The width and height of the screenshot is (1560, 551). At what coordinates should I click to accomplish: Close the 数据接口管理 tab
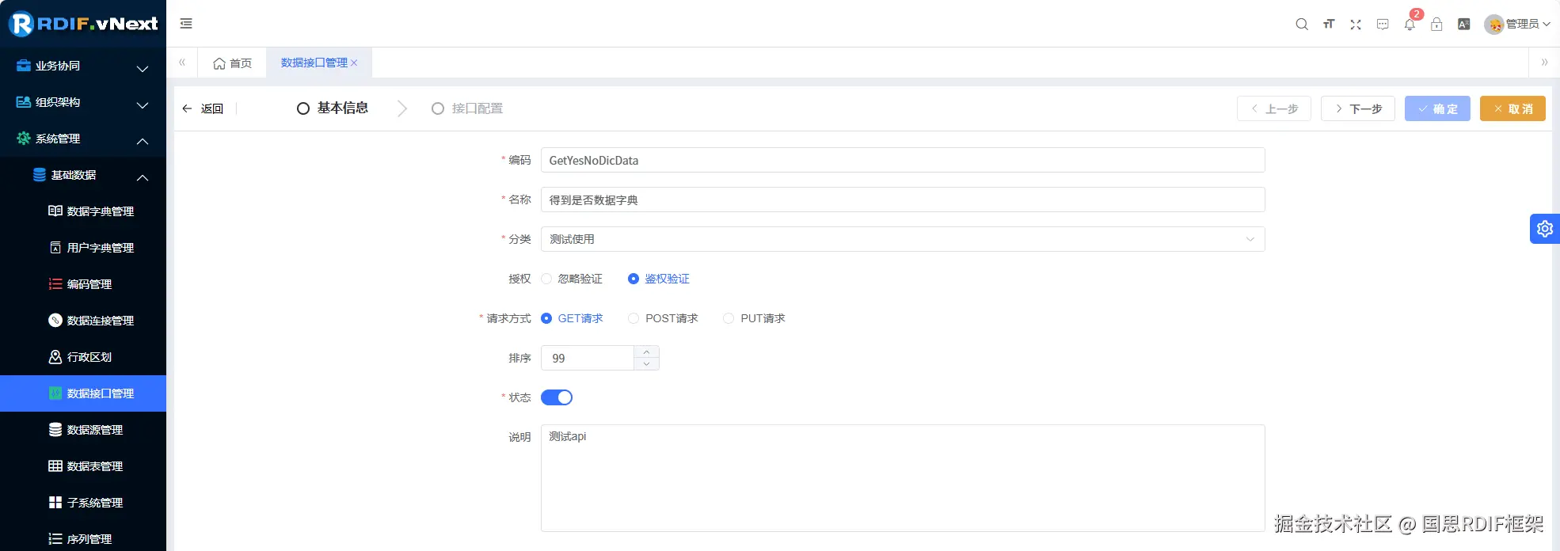click(x=354, y=63)
